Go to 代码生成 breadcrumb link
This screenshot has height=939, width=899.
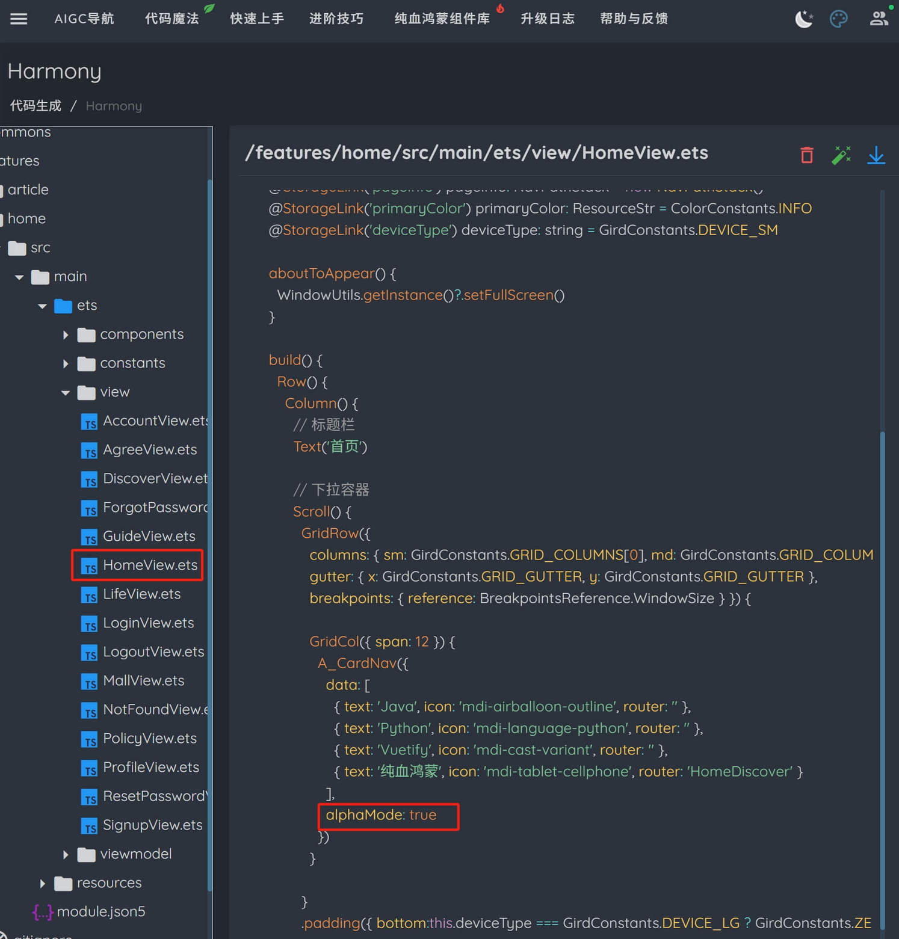36,106
